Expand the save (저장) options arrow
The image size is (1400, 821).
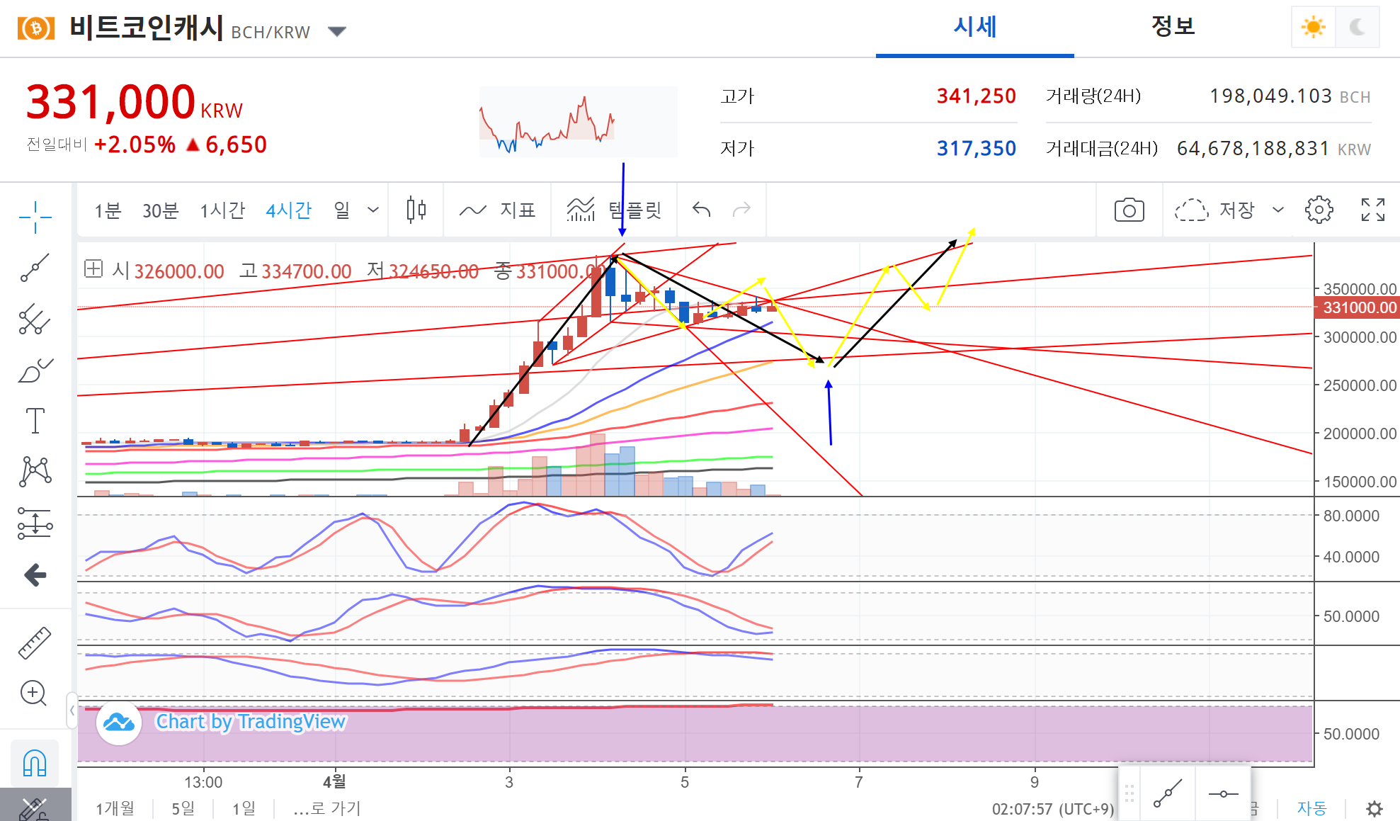[1278, 210]
